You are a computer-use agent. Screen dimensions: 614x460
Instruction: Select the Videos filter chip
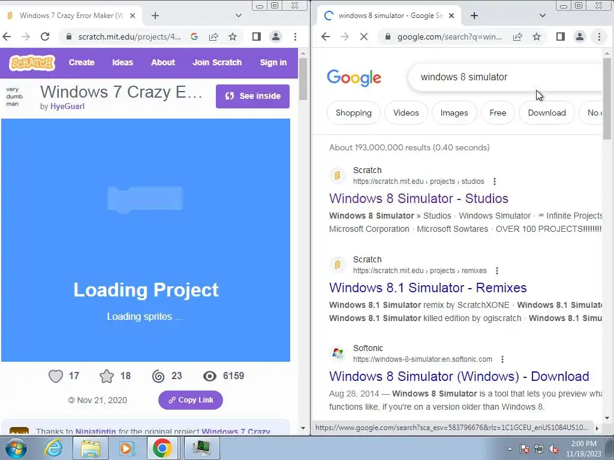coord(406,113)
